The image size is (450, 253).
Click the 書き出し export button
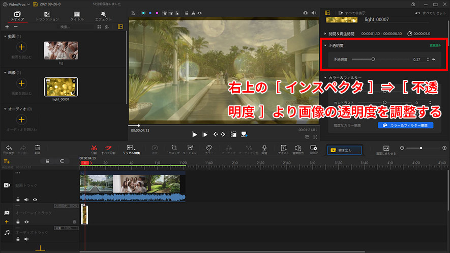click(345, 150)
